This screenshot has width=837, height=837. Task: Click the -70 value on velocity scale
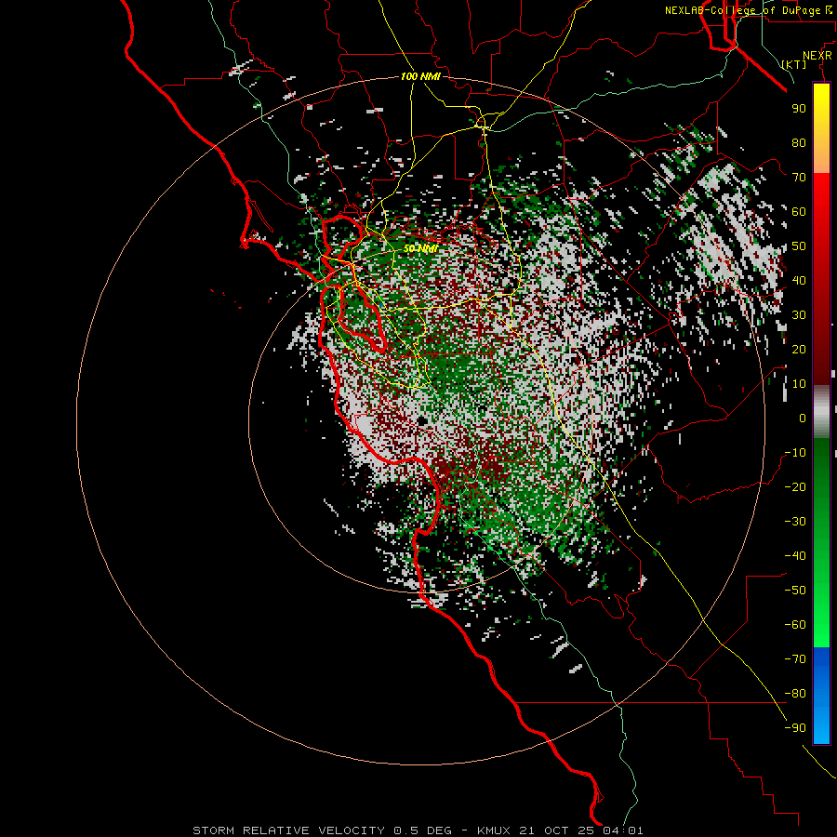795,659
